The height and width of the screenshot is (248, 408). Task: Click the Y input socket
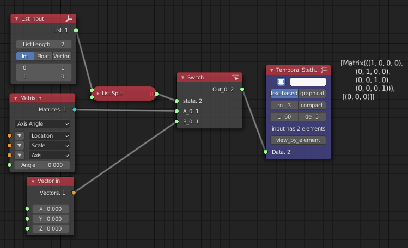pos(27,219)
